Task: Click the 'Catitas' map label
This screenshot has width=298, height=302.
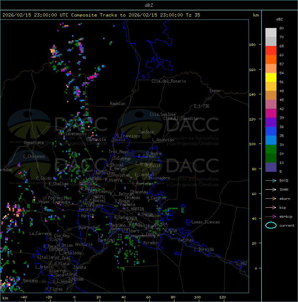Action: 186,240
